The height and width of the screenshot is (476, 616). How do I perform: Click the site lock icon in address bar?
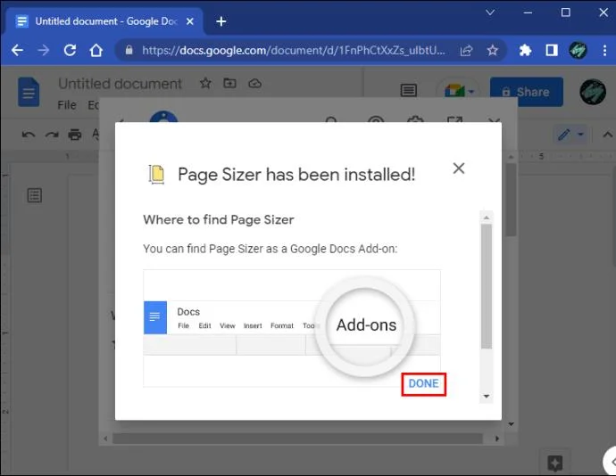129,50
